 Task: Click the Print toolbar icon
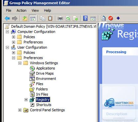[x=60, y=19]
